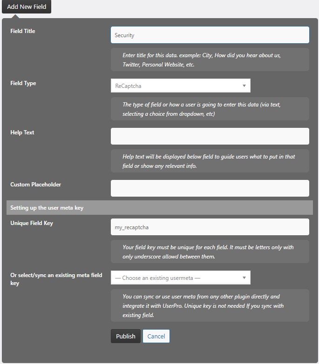Open the Field Type dropdown showing ReCaptcha
The width and height of the screenshot is (319, 364).
click(x=180, y=86)
